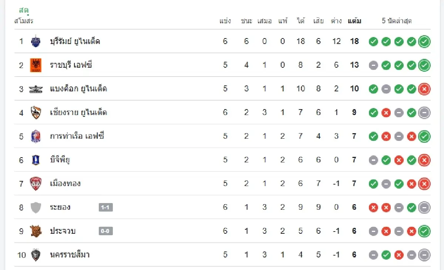
Task: Click the Muangthong club crest
Action: [x=36, y=183]
